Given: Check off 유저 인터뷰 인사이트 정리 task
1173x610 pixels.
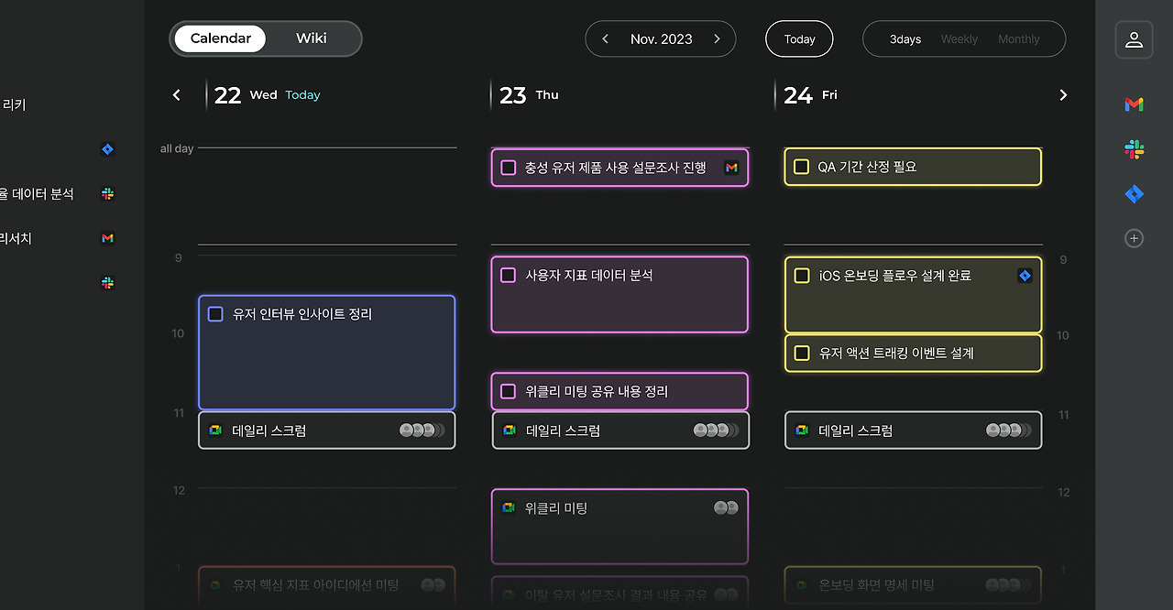Looking at the screenshot, I should (215, 314).
